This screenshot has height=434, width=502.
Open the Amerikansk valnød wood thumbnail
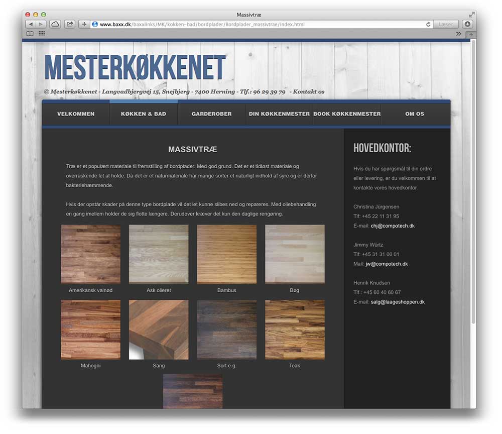coord(90,254)
